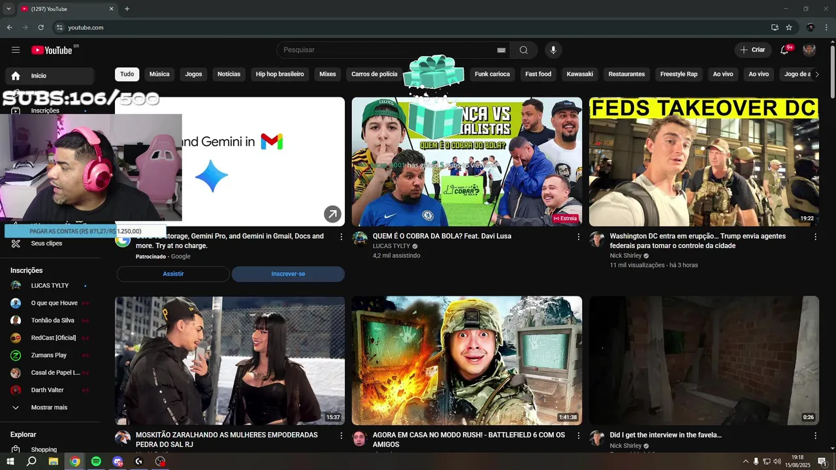Screen dimensions: 836x470
Task: Open more options for Washington DC video
Action: [x=815, y=237]
